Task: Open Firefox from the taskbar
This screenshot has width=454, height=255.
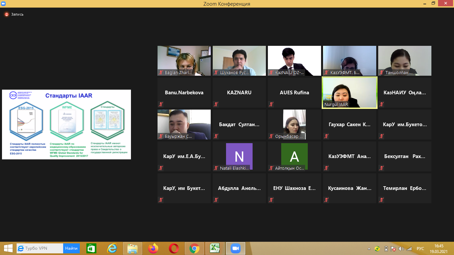Action: (x=153, y=248)
